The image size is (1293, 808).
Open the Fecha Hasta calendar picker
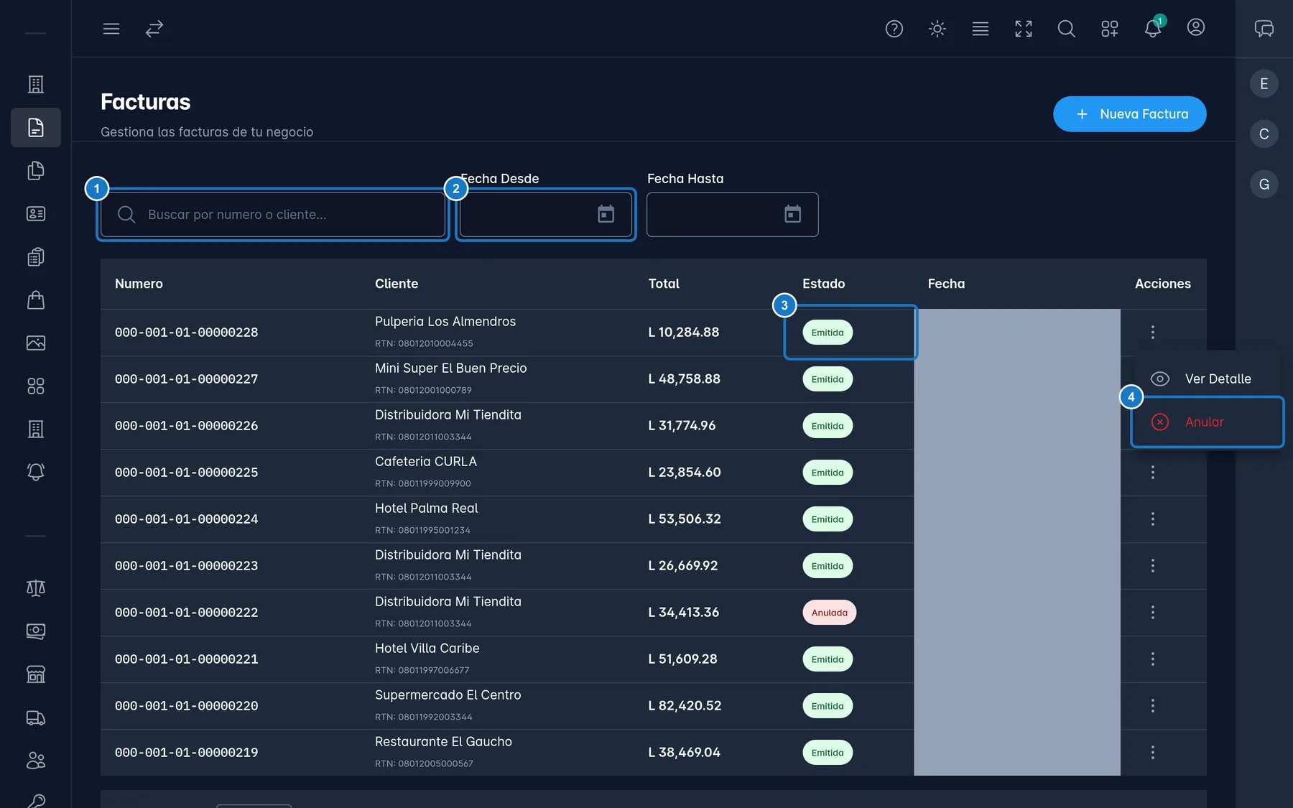(793, 214)
